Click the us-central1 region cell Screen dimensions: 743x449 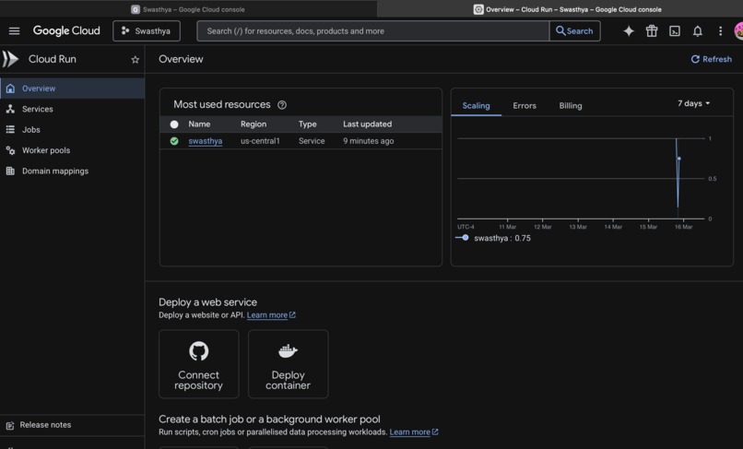tap(260, 141)
